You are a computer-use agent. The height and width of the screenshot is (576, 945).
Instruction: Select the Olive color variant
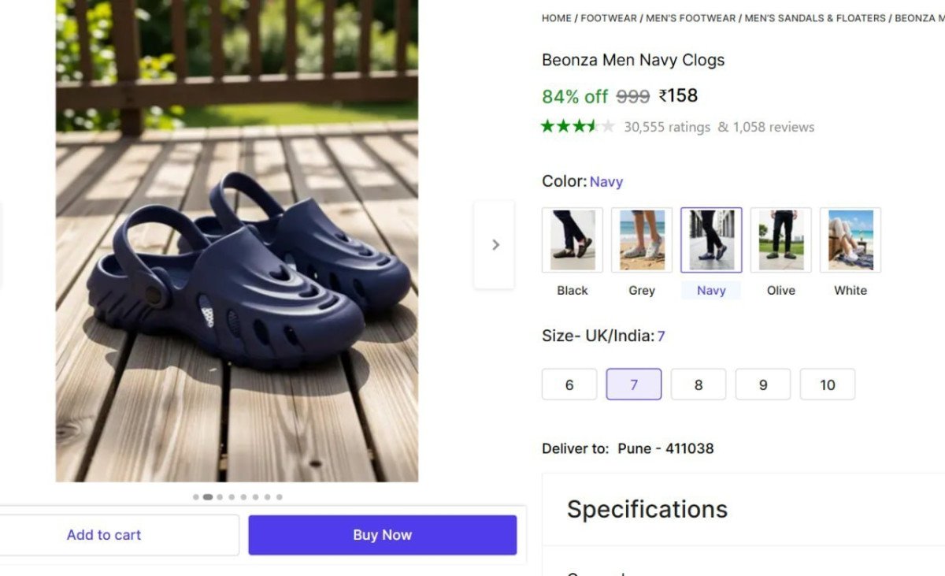coord(780,239)
